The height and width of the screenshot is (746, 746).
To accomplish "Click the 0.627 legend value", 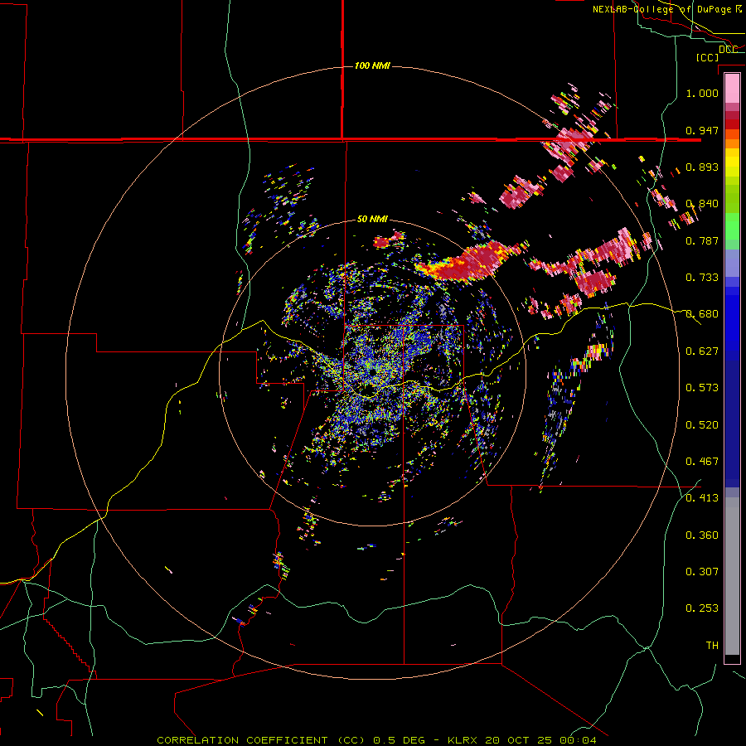I will [x=702, y=351].
